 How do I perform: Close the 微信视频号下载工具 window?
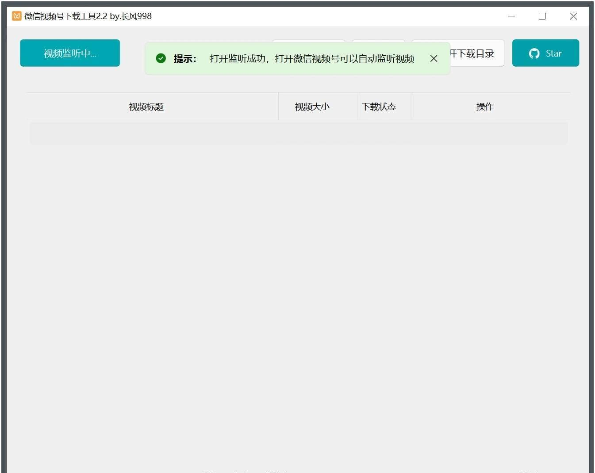(573, 16)
